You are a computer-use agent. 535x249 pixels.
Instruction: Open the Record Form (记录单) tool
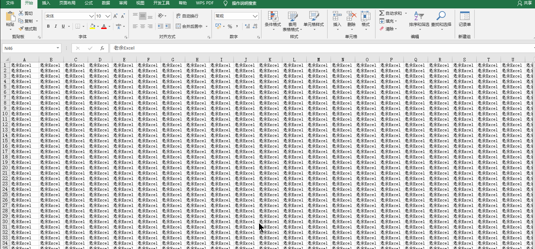click(x=464, y=19)
